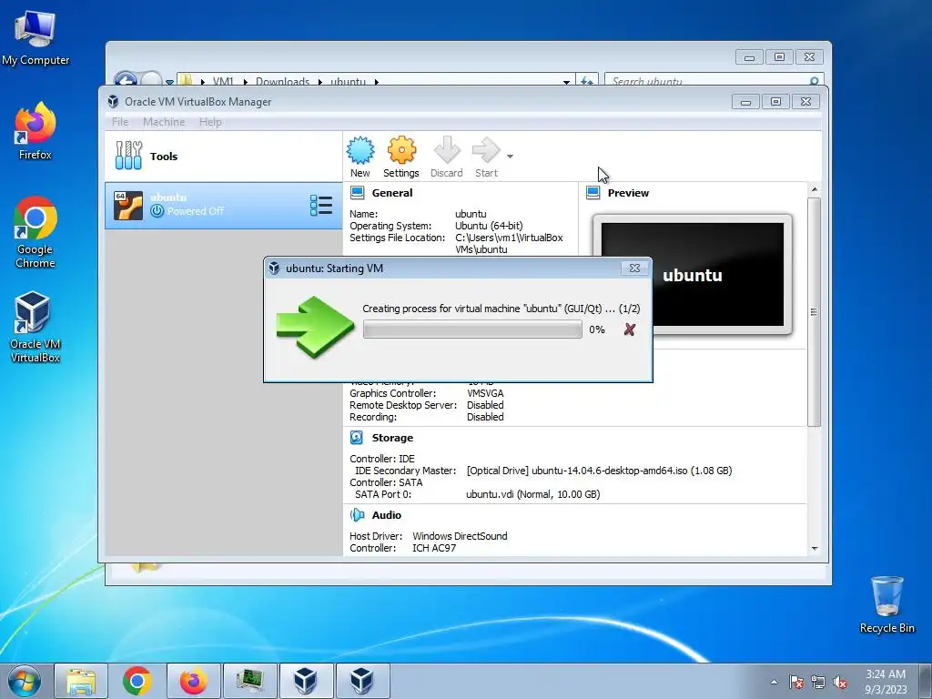Select the ubuntu VM entry

pyautogui.click(x=224, y=206)
